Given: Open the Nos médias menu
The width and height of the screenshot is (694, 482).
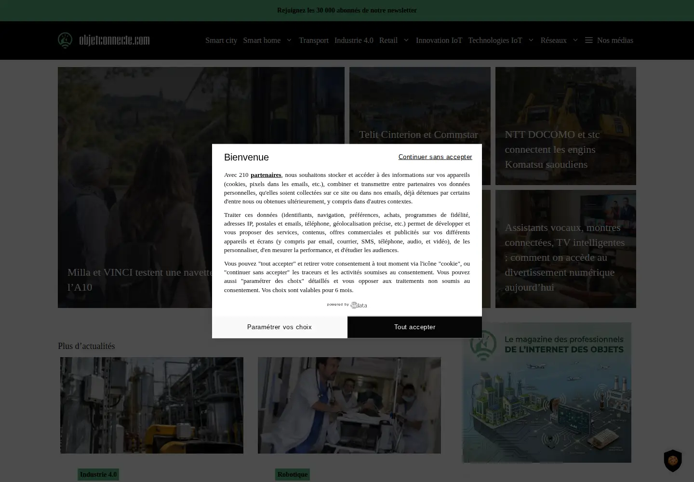Looking at the screenshot, I should pos(615,40).
